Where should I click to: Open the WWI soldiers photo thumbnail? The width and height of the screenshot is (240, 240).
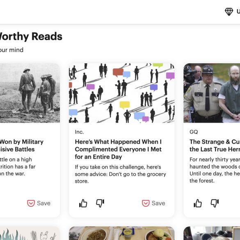[30, 93]
